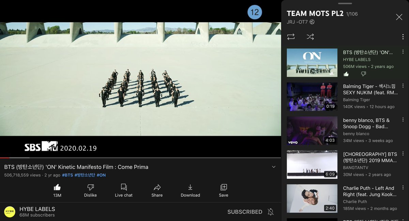The width and height of the screenshot is (409, 221).
Task: Click the SUBSCRIBED button
Action: 245,212
